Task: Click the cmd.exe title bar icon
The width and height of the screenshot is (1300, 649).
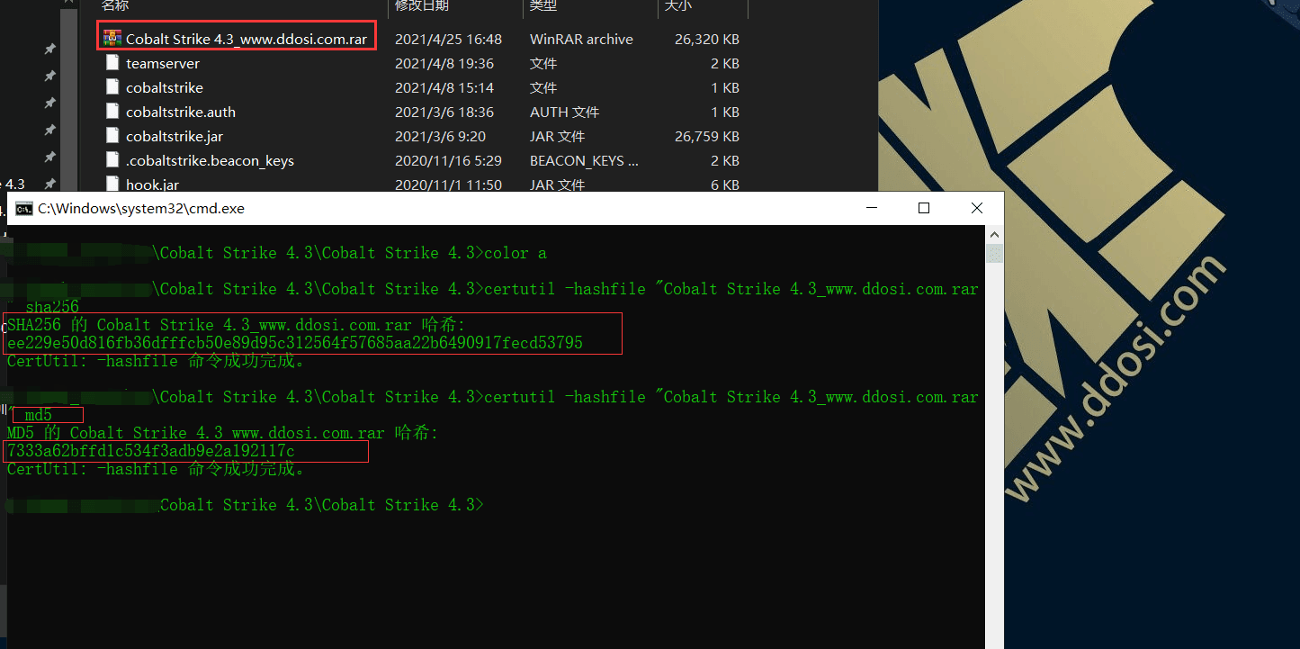Action: coord(24,208)
